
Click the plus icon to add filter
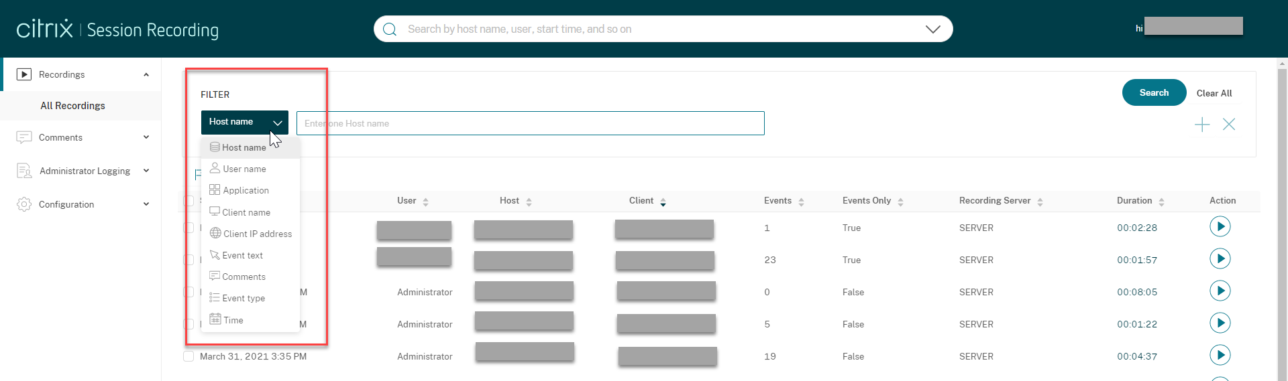coord(1201,125)
